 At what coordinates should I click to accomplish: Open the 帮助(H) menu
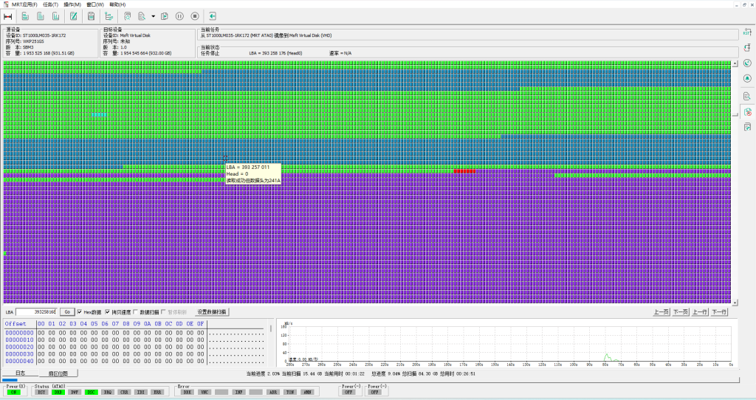coord(117,4)
